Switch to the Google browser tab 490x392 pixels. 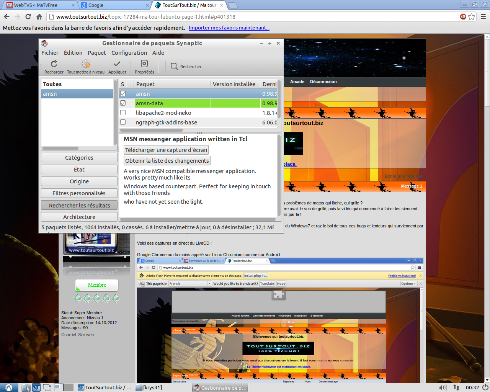114,5
